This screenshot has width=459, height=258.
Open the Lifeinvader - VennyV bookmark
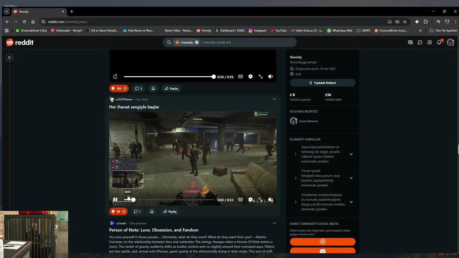coord(67,30)
